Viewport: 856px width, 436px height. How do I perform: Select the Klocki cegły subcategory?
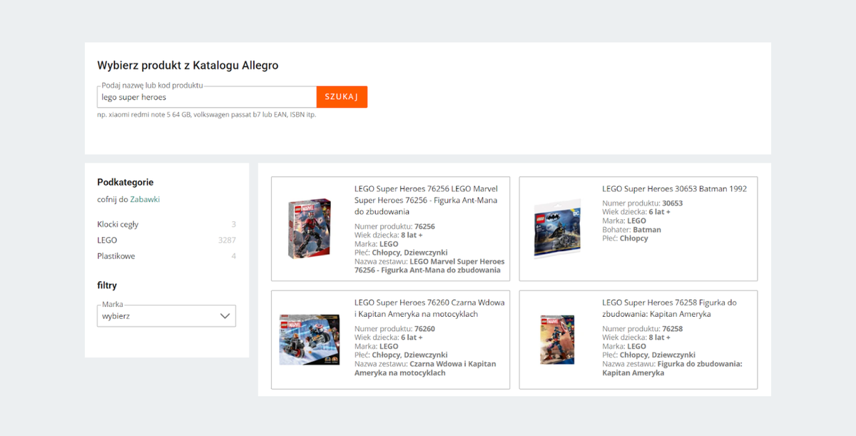118,224
